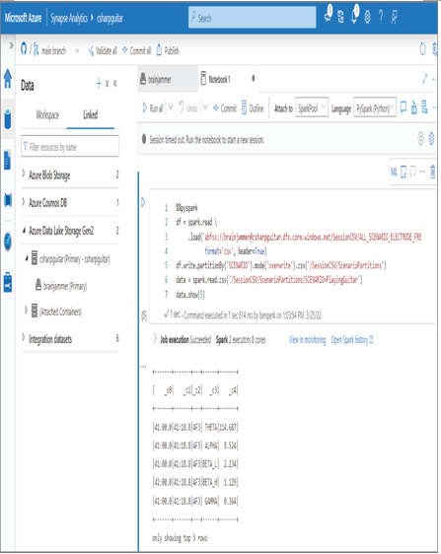Open the session configuration gear icon
The width and height of the screenshot is (441, 554).
[x=431, y=138]
